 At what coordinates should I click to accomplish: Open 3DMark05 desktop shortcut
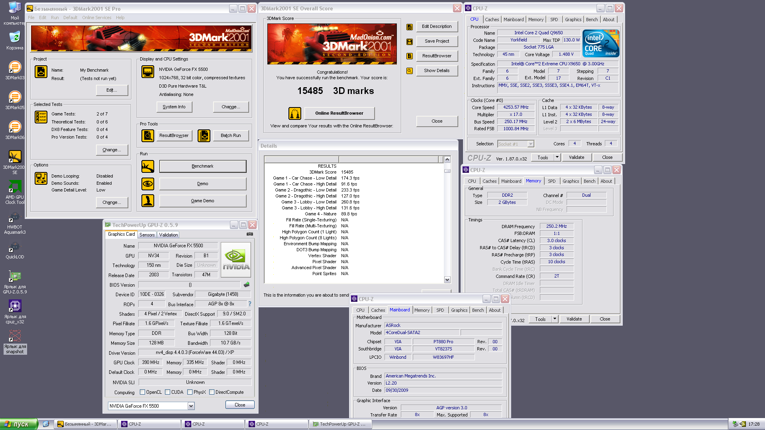(x=15, y=100)
